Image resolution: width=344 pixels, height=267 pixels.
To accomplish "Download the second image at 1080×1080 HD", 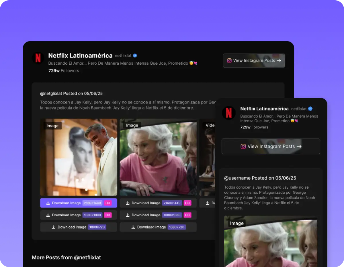I will pyautogui.click(x=158, y=215).
